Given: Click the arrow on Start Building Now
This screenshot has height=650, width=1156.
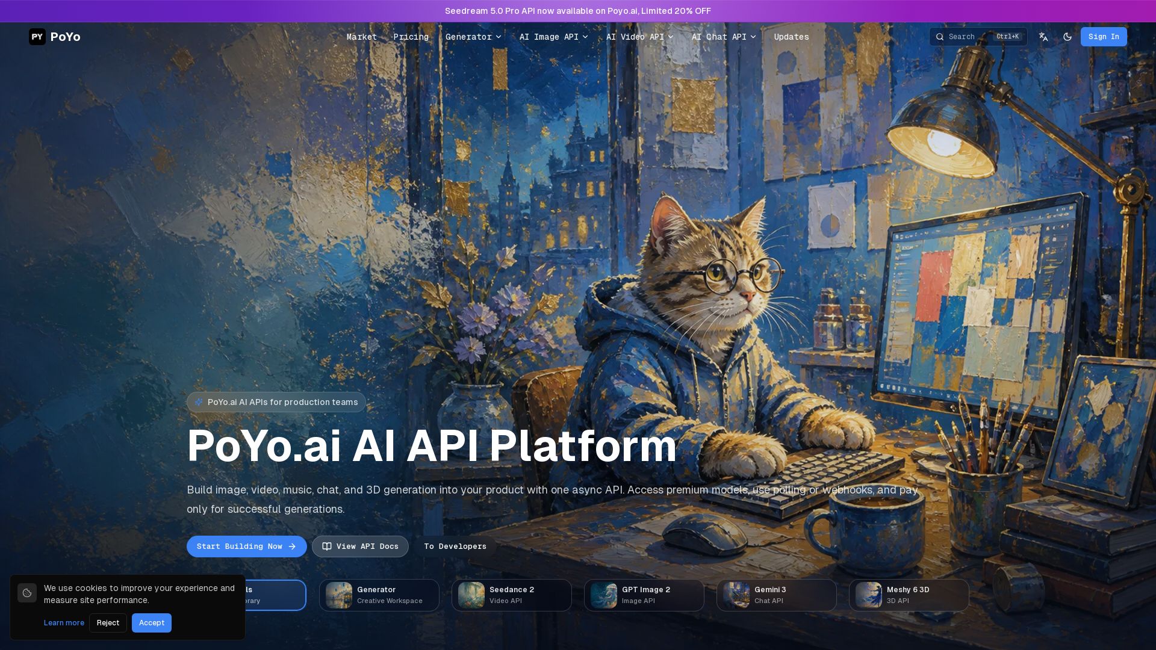Looking at the screenshot, I should (x=292, y=546).
